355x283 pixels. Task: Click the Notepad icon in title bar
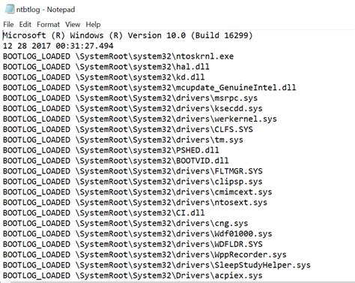point(9,9)
